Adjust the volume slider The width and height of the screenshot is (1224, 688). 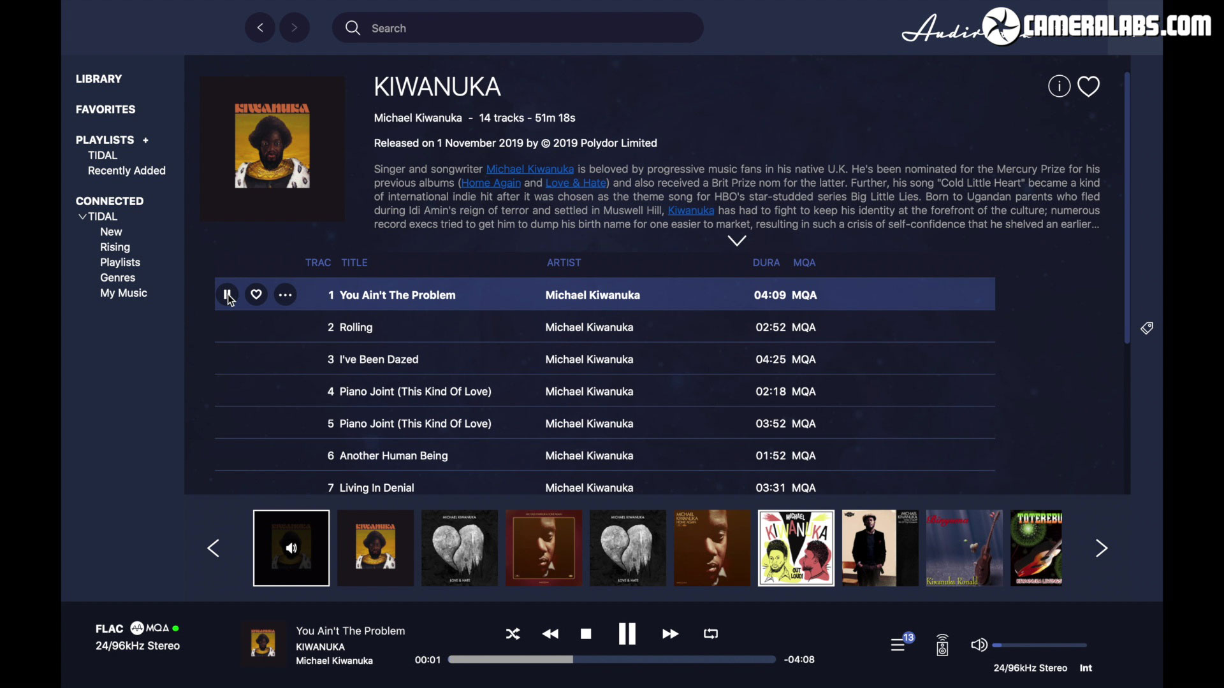(x=1039, y=645)
